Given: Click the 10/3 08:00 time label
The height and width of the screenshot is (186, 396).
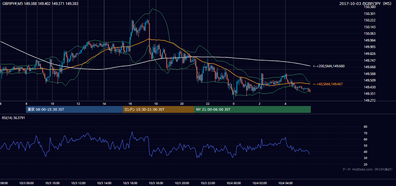Looking at the screenshot, I should [26, 183].
